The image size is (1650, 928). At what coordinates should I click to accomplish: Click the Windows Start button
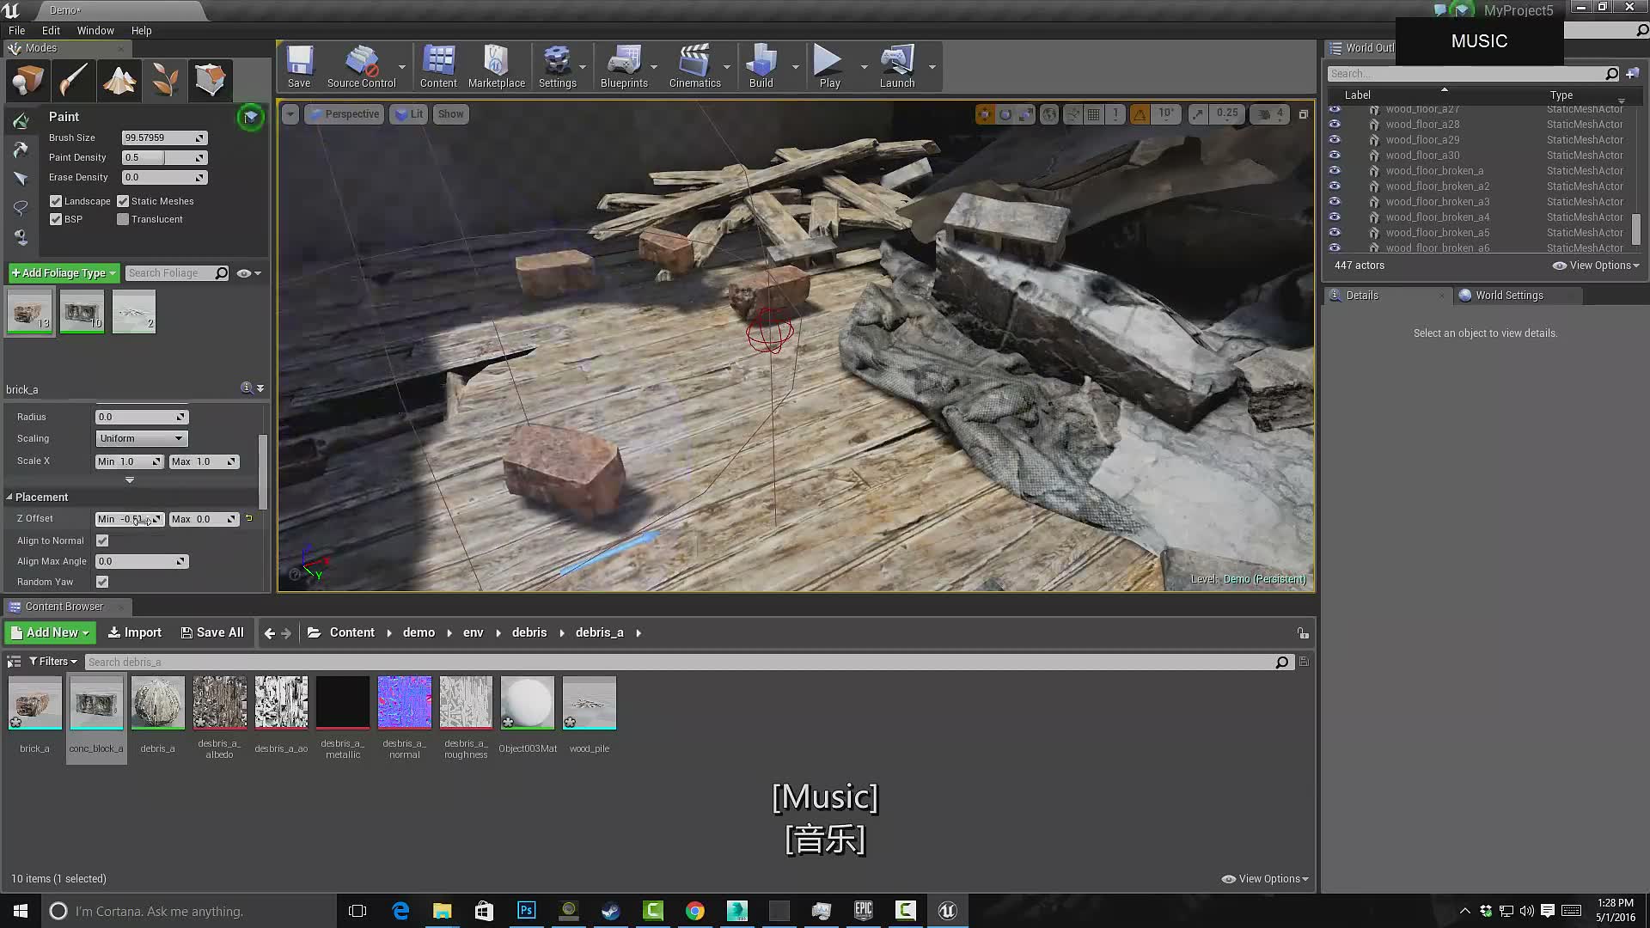pos(21,911)
